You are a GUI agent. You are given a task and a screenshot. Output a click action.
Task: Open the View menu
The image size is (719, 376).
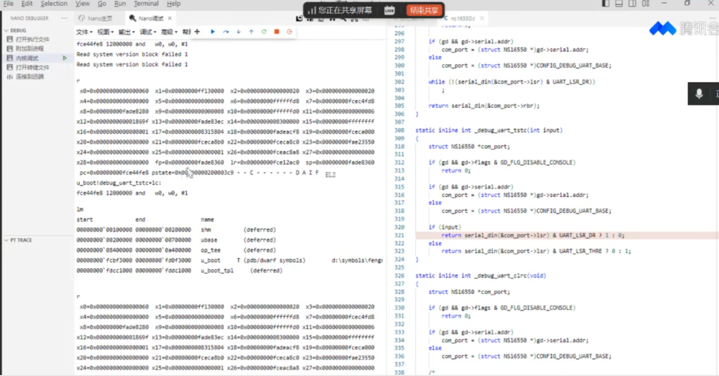click(x=82, y=3)
